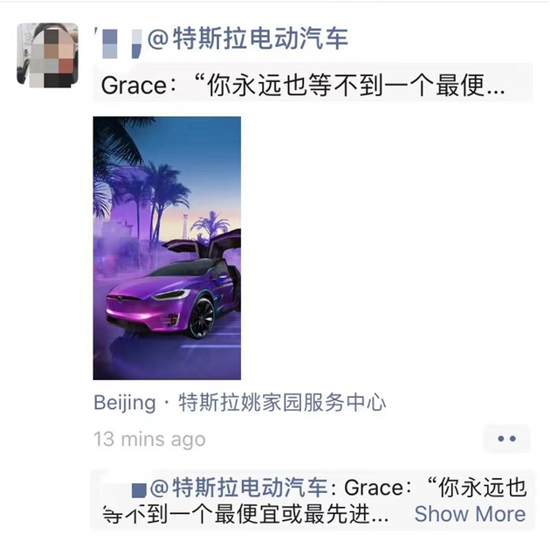Image resolution: width=550 pixels, height=555 pixels.
Task: Tap the purple Tesla car in the photo
Action: point(171,301)
